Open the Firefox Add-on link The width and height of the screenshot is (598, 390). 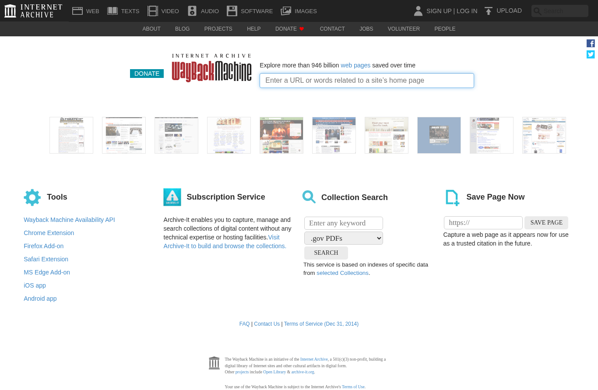[44, 246]
